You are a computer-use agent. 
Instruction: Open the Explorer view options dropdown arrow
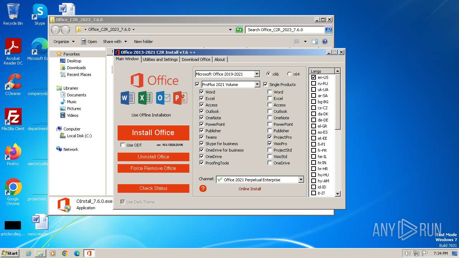[305, 42]
